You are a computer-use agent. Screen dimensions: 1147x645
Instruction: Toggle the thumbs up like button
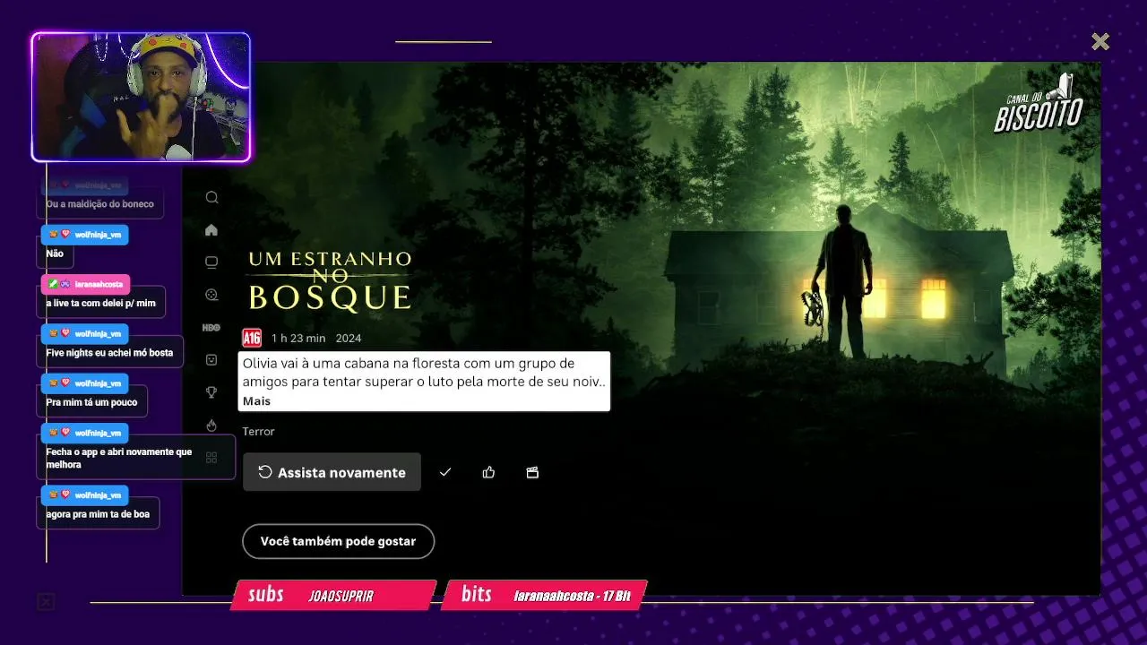click(x=488, y=472)
